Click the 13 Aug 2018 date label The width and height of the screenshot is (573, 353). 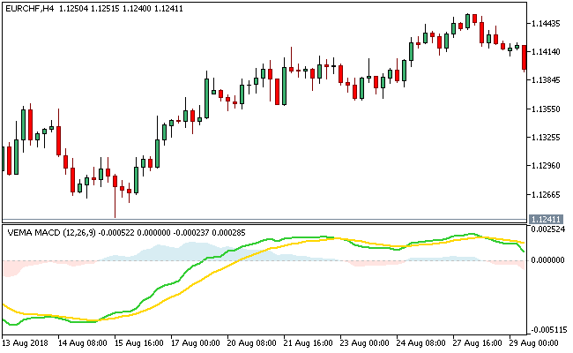coord(25,341)
